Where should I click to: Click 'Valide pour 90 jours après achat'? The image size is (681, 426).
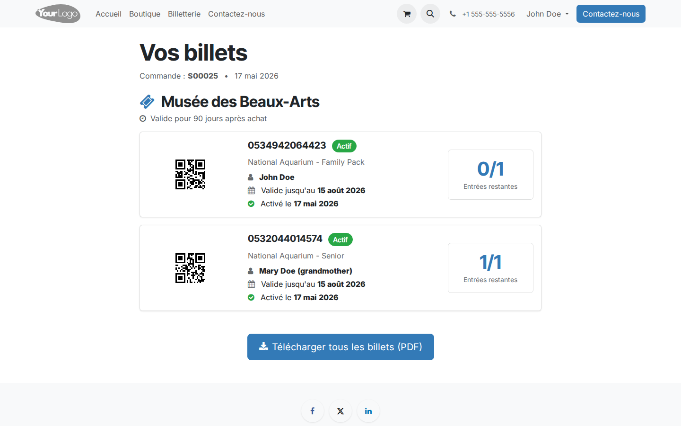coord(209,119)
